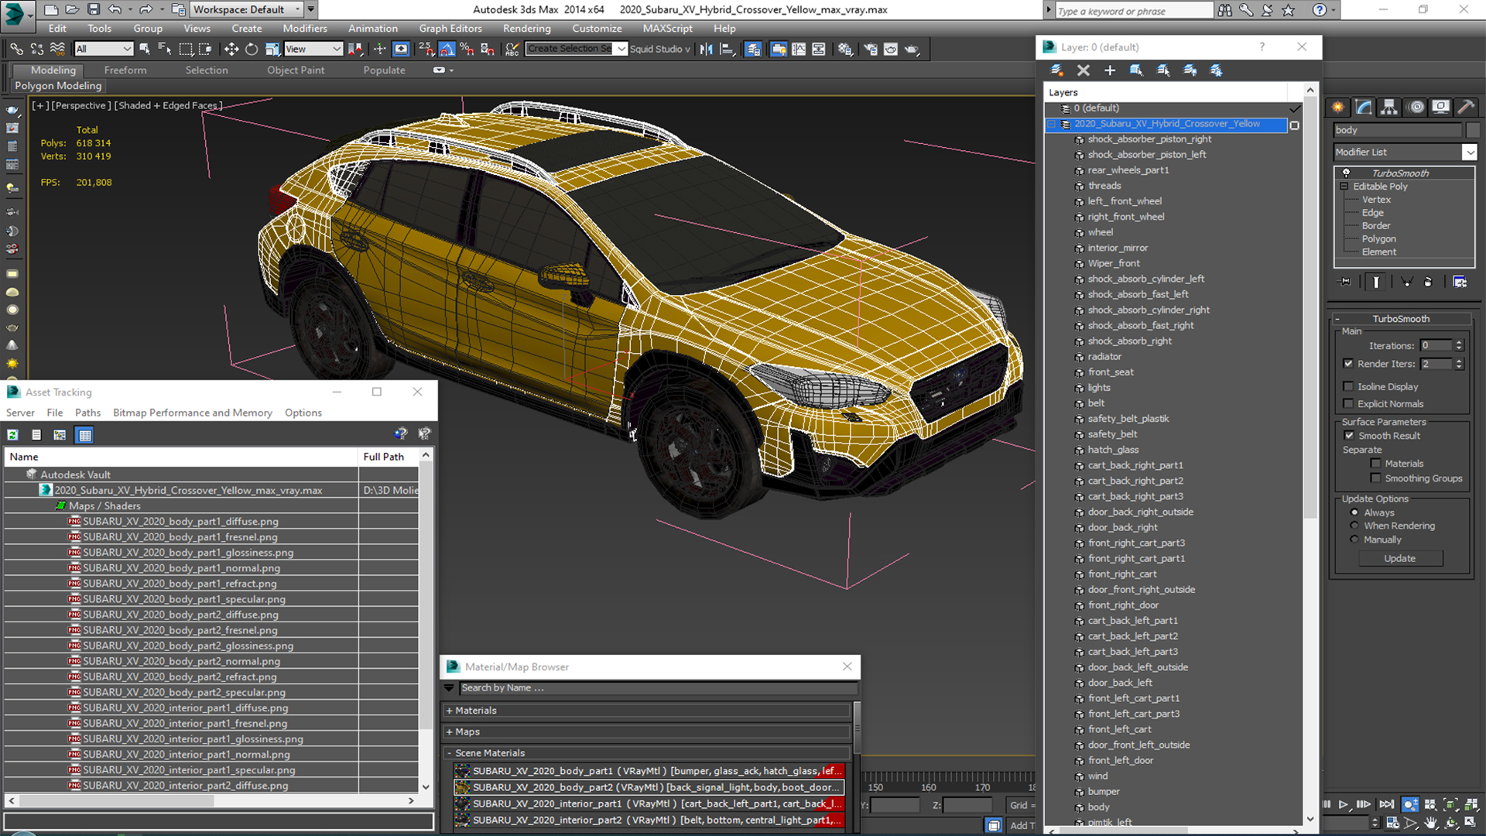This screenshot has width=1486, height=836.
Task: Open the Modifier List dropdown
Action: pyautogui.click(x=1469, y=152)
